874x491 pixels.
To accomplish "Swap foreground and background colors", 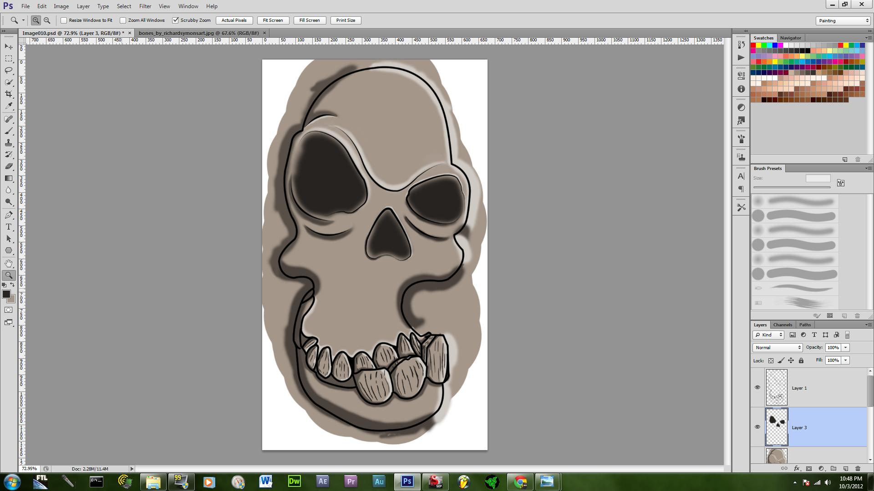I will point(12,285).
